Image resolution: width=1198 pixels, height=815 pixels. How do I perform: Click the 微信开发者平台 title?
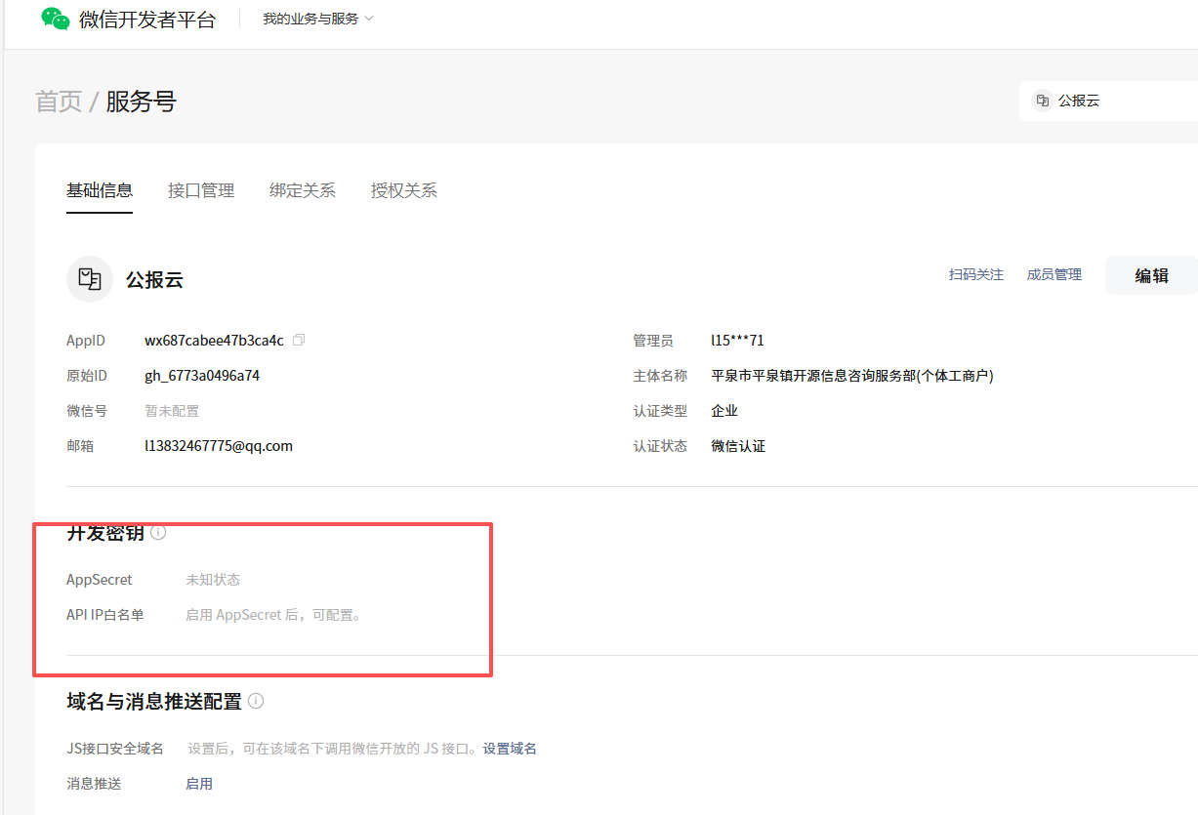(x=147, y=20)
